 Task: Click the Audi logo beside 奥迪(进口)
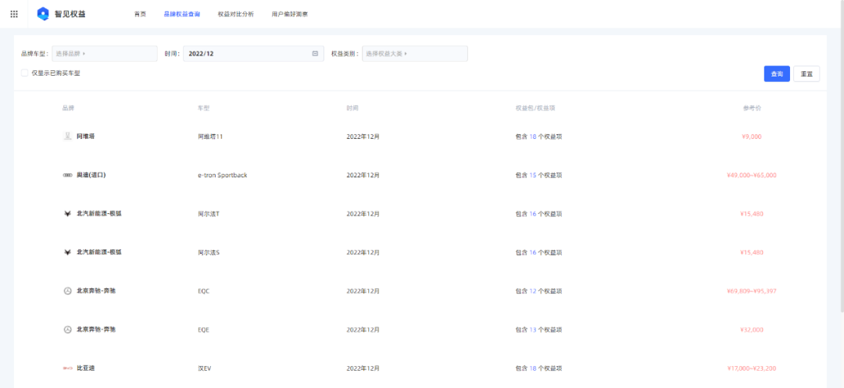(x=67, y=175)
